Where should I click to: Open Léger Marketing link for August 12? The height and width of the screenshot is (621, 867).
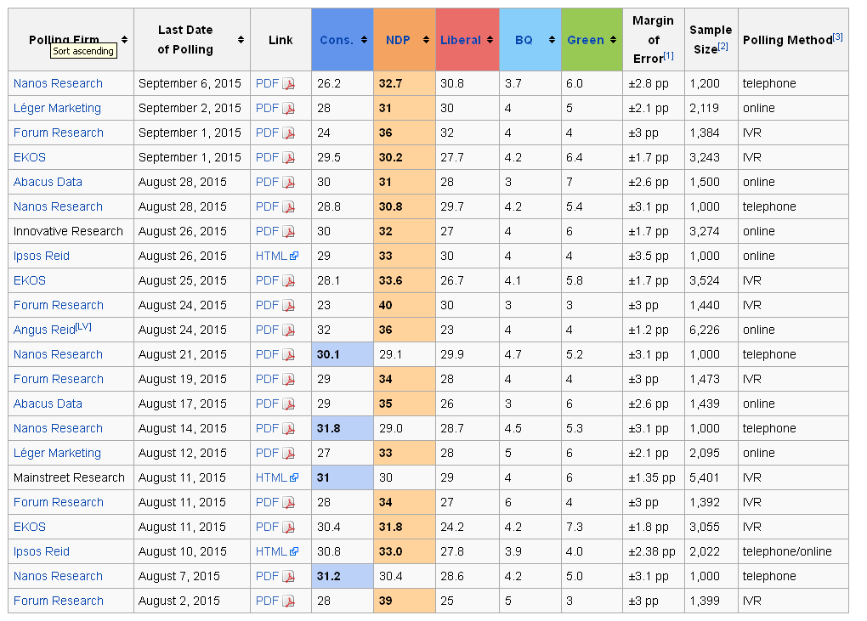click(57, 453)
